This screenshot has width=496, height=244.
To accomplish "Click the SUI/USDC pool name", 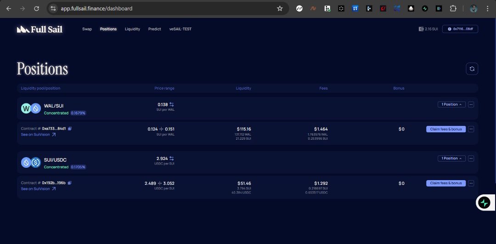I will pyautogui.click(x=56, y=160).
